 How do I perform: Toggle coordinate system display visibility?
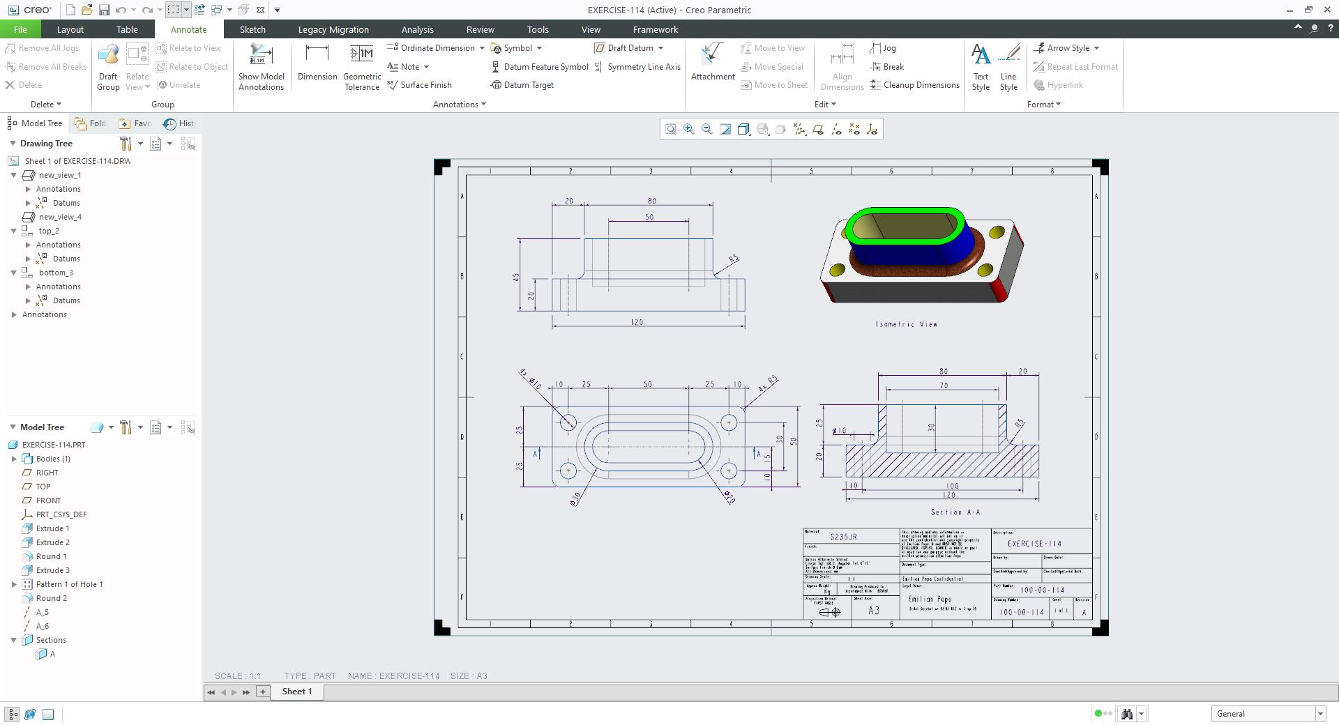(872, 129)
